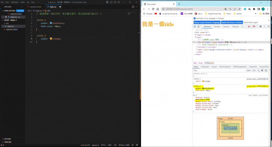Show the DevTools errors count badge
This screenshot has width=272, height=147.
[x=249, y=27]
